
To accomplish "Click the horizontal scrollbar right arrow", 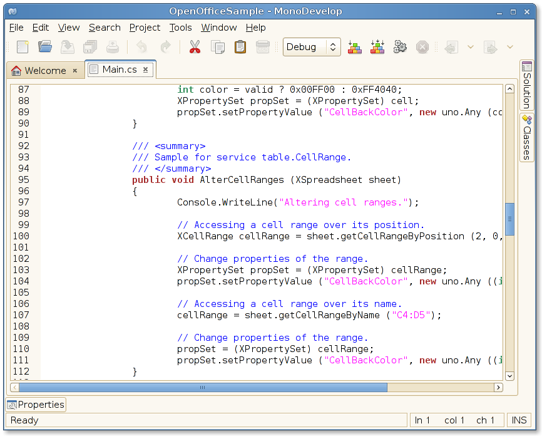I will 498,387.
